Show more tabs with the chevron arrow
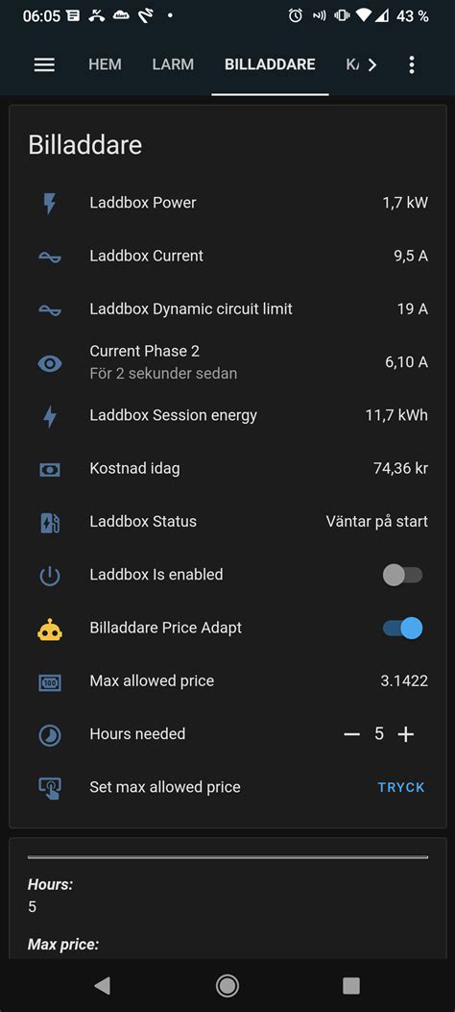The width and height of the screenshot is (455, 1012). [x=371, y=64]
